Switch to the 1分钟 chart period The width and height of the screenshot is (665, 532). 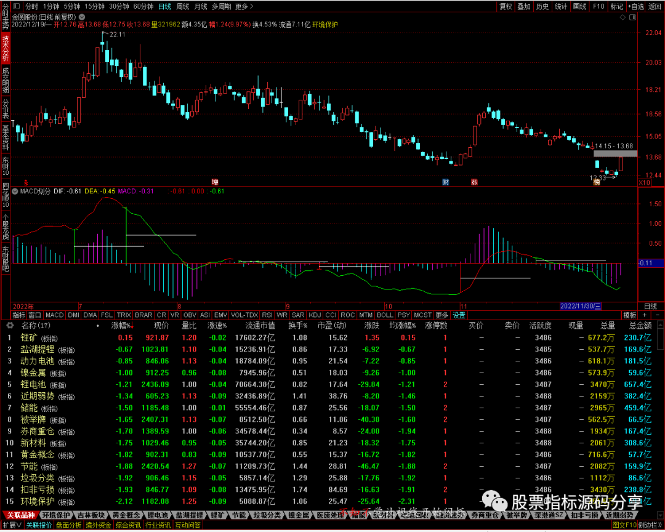[51, 6]
